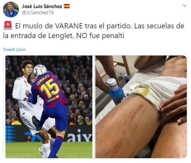Open the Varane and Lenglet match photo
This screenshot has height=163, width=191.
click(49, 107)
